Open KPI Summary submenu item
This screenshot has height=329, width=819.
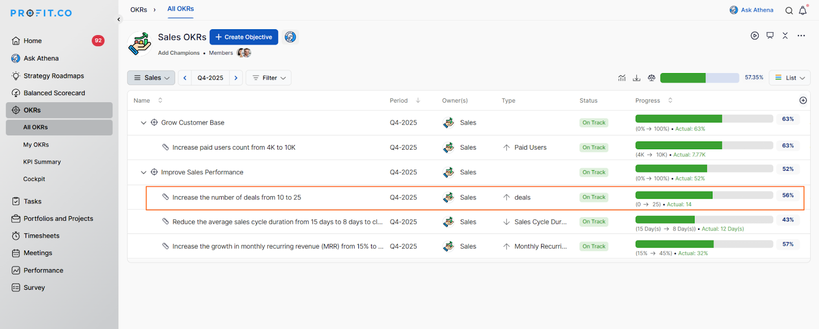42,162
